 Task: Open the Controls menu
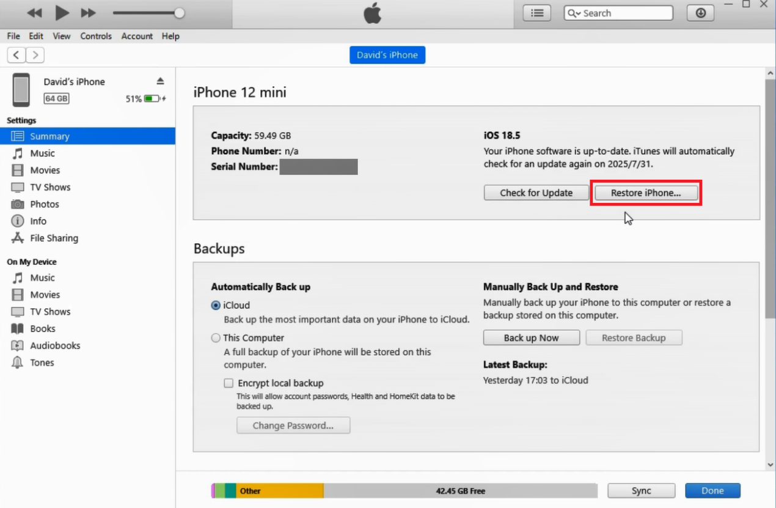pos(96,36)
